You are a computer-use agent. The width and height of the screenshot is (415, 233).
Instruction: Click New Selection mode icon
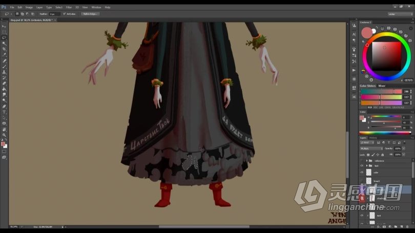point(17,14)
